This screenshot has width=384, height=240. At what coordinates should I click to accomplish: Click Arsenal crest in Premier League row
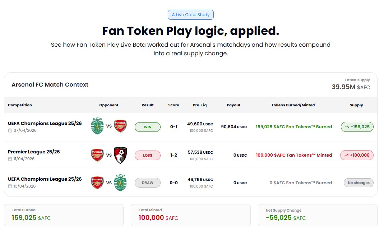point(97,155)
